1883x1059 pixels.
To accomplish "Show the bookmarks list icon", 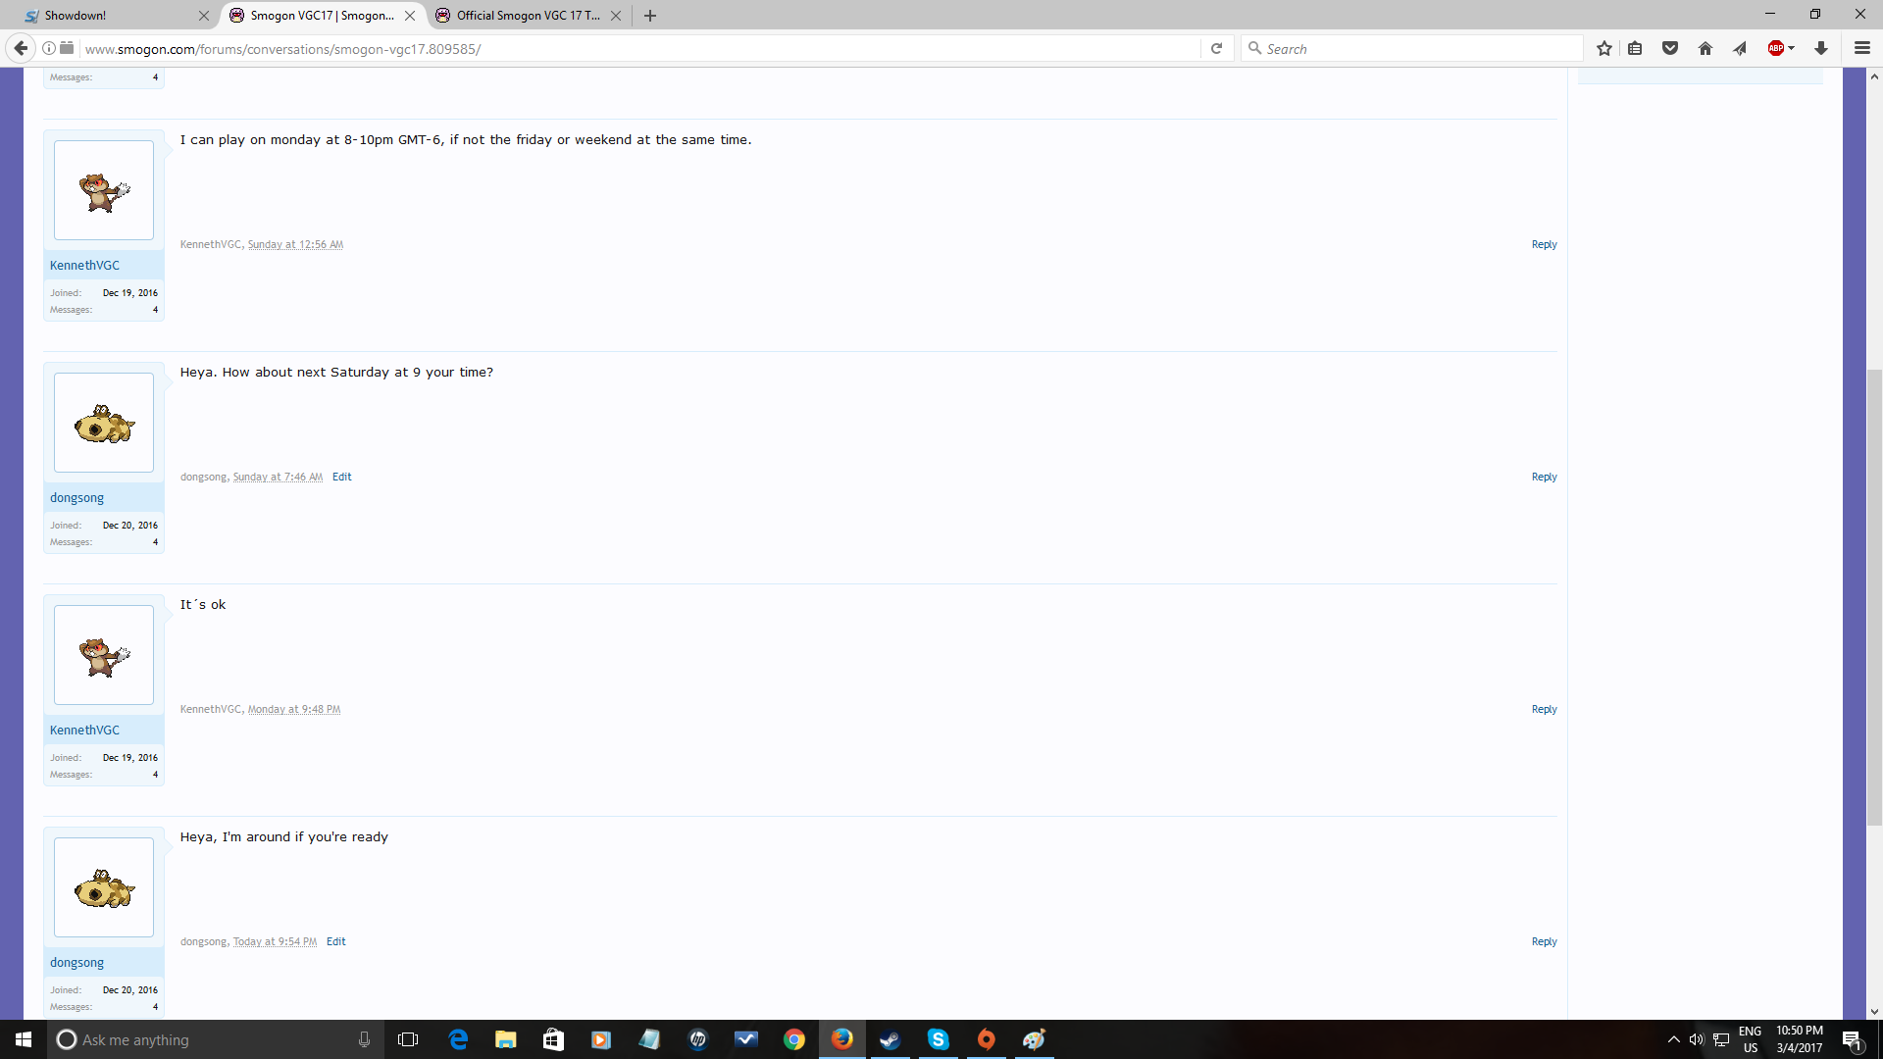I will (x=1635, y=48).
